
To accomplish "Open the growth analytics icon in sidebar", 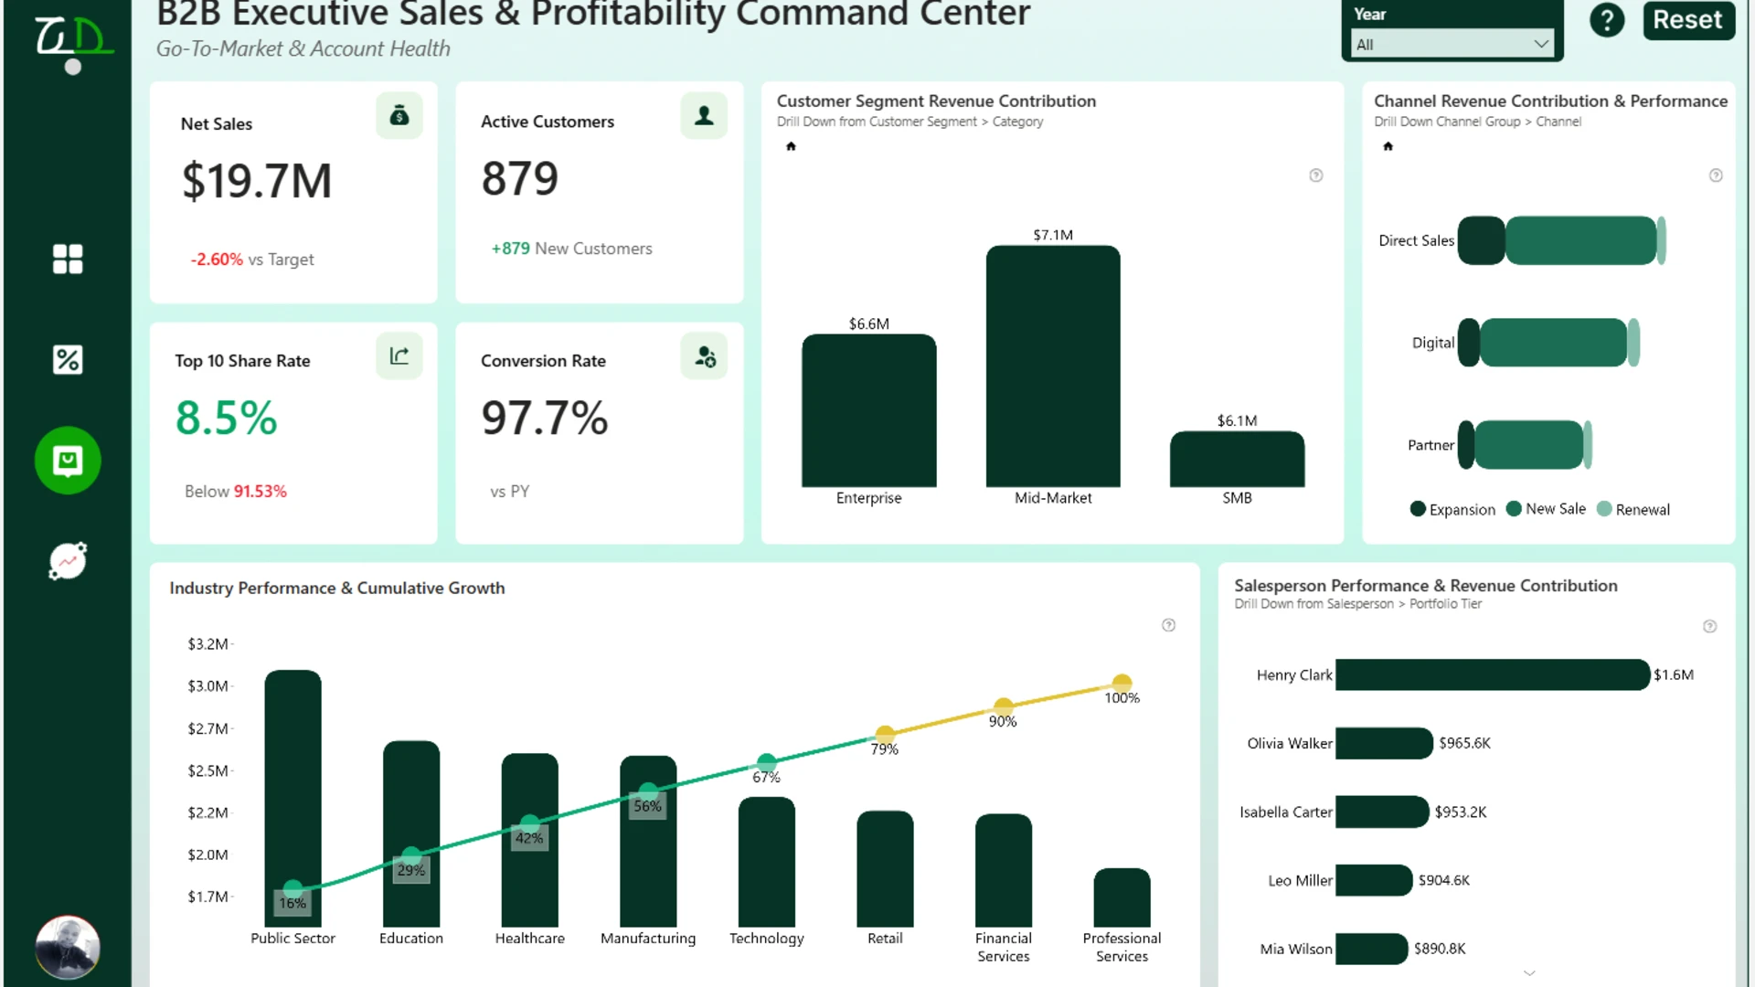I will tap(68, 561).
